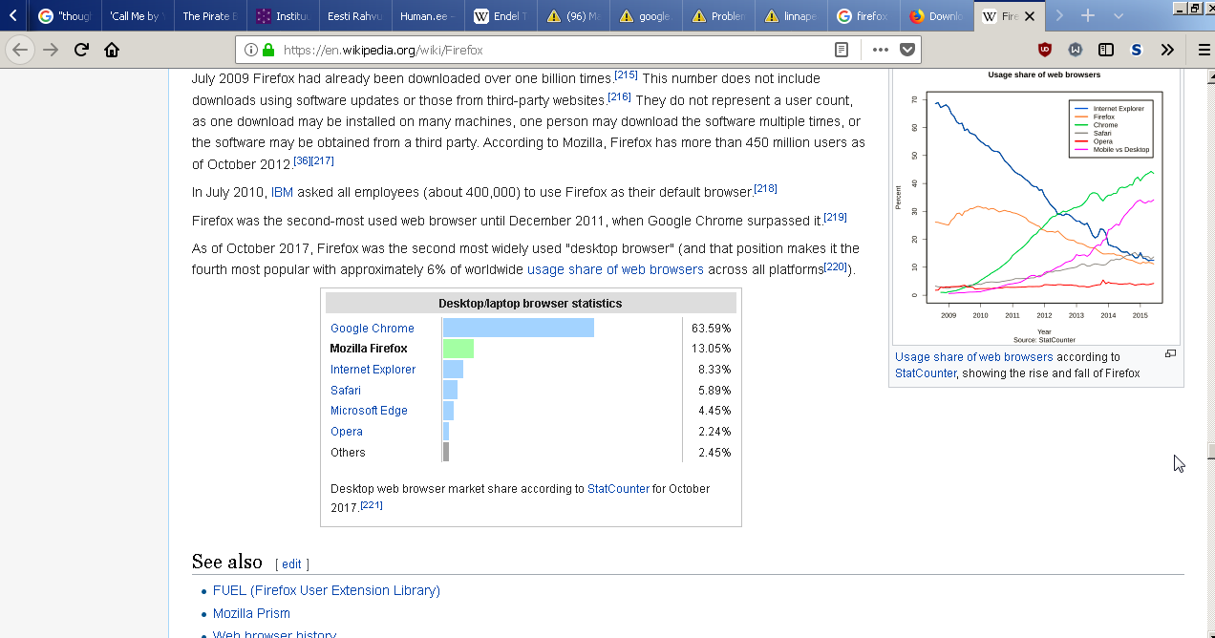
Task: Toggle the sidebars button
Action: click(x=1106, y=50)
